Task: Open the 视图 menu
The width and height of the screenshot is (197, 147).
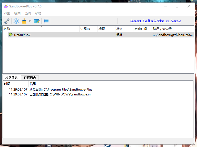Action: [17, 13]
